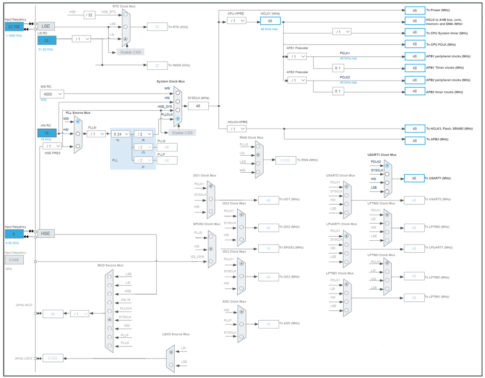Image resolution: width=485 pixels, height=378 pixels.
Task: Click the LSE input frequency 32.768 field
Action: tap(14, 27)
